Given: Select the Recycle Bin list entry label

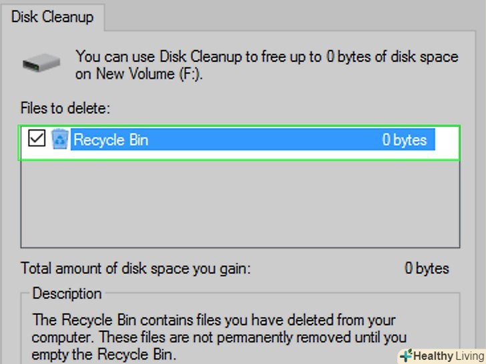Looking at the screenshot, I should click(111, 140).
